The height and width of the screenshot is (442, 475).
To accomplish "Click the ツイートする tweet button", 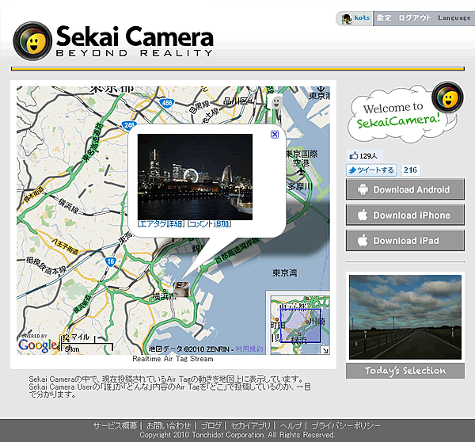I will (x=371, y=170).
